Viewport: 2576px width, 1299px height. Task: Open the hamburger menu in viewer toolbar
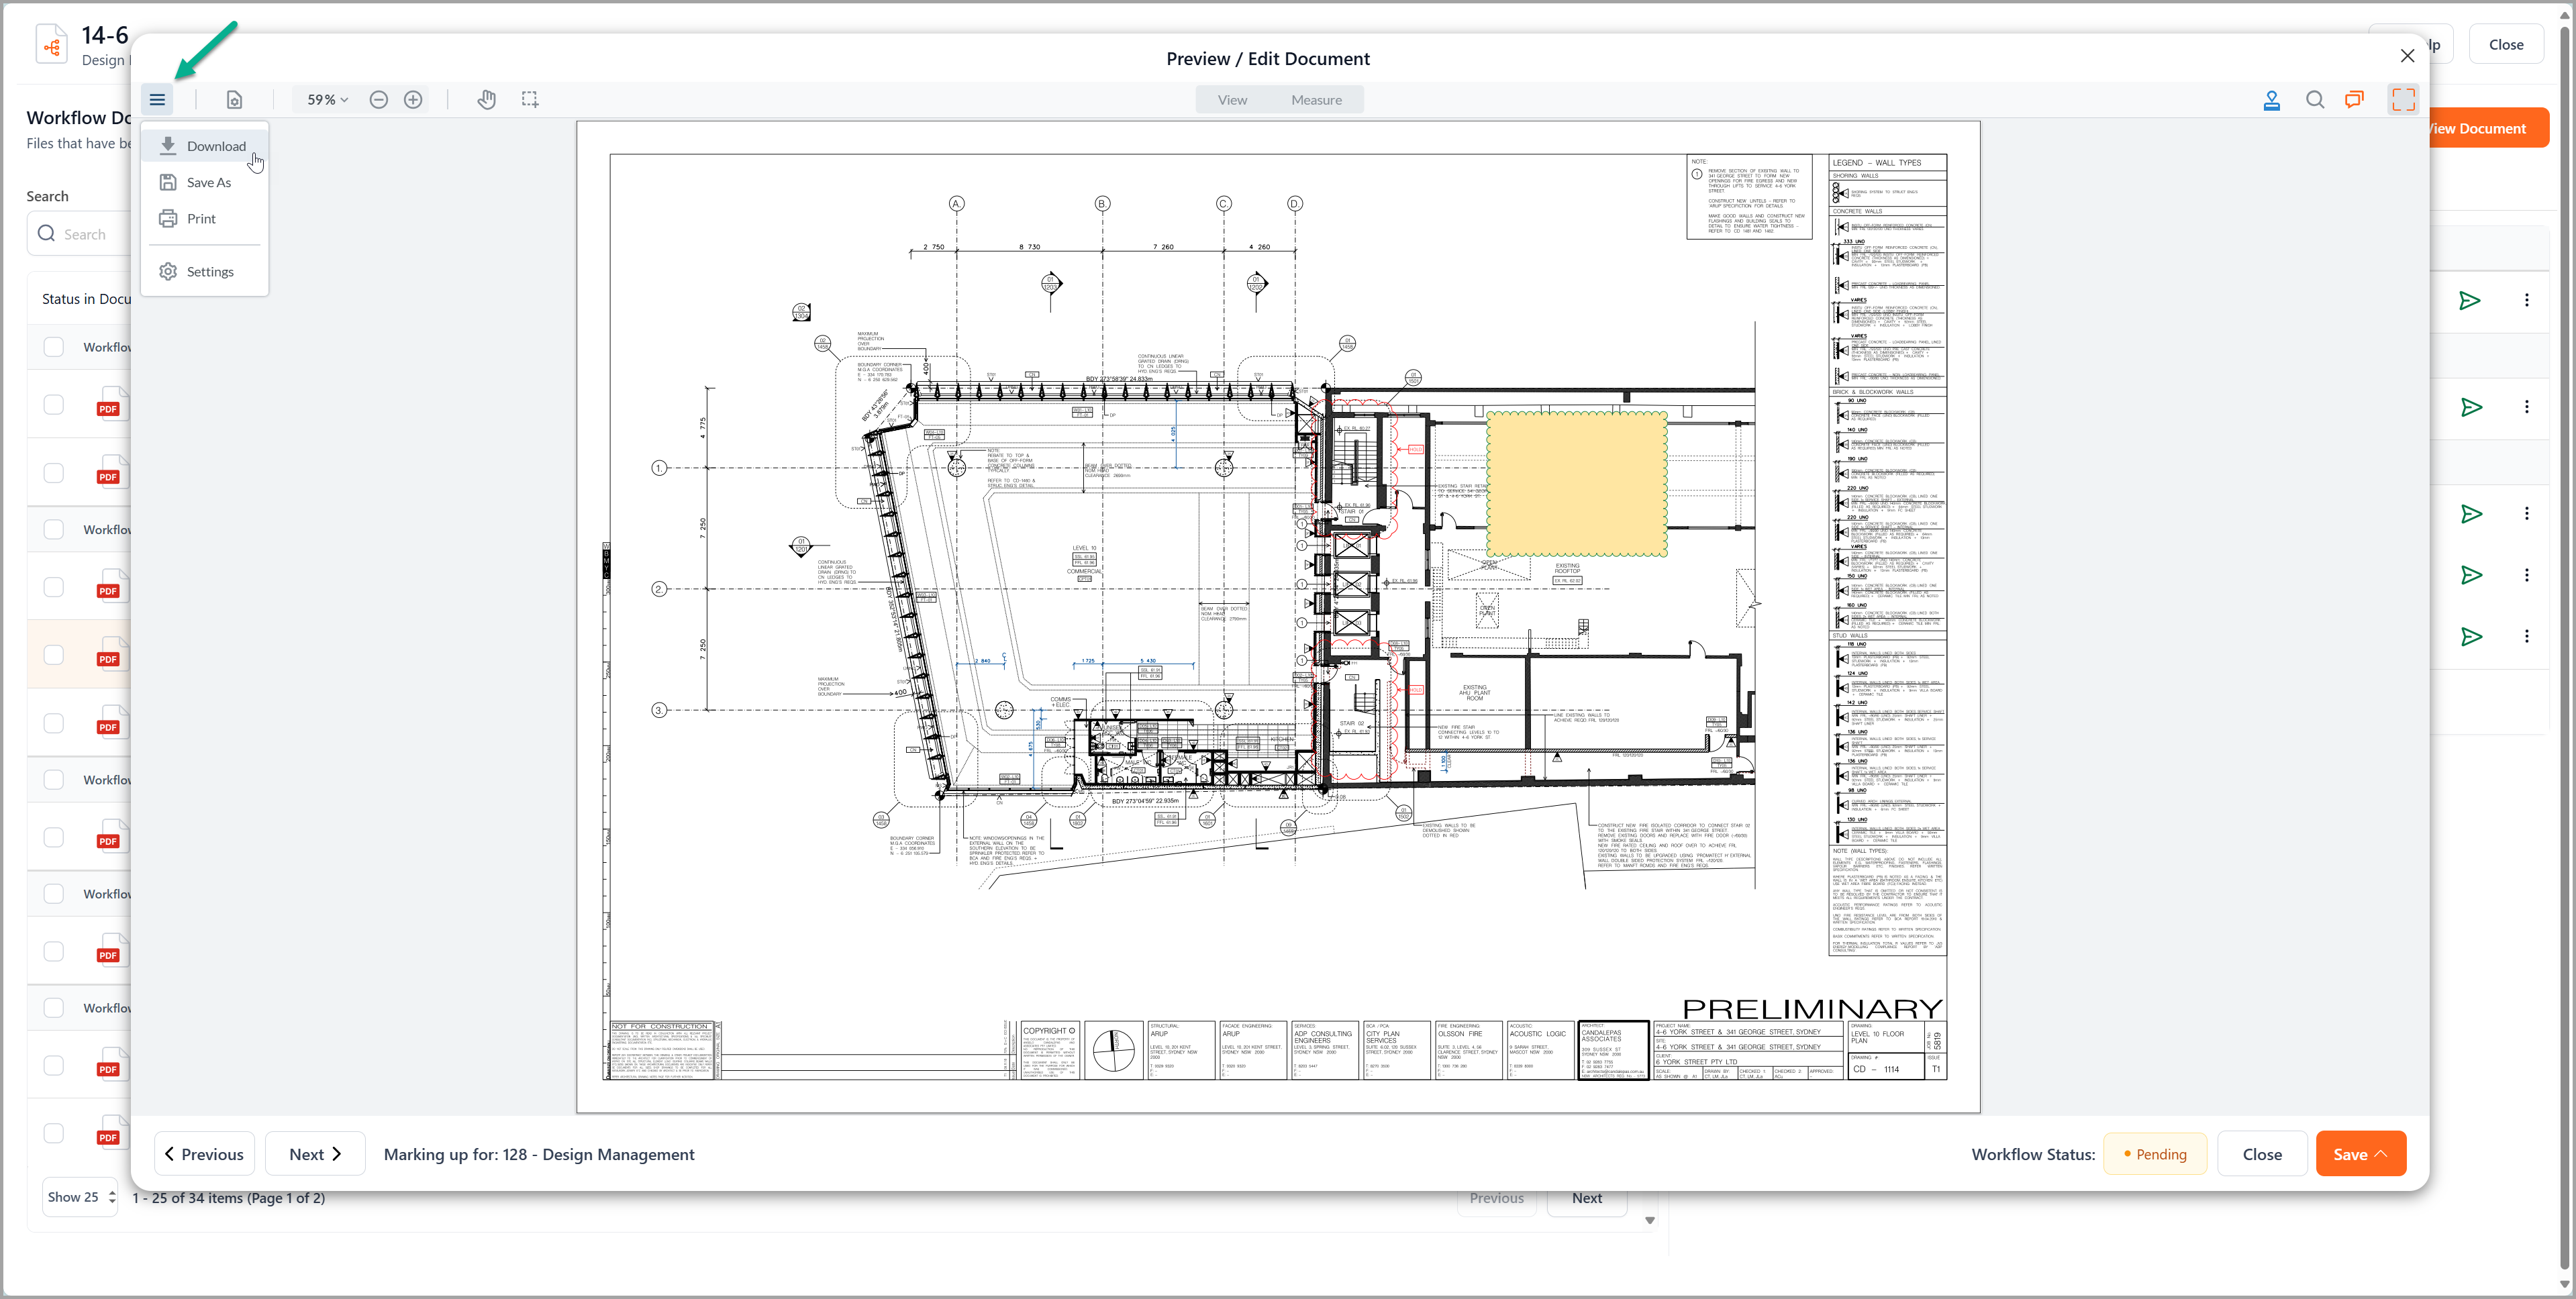(x=157, y=100)
